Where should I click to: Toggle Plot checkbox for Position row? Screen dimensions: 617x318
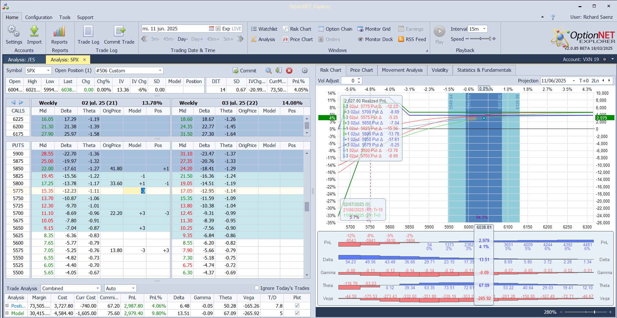297,306
